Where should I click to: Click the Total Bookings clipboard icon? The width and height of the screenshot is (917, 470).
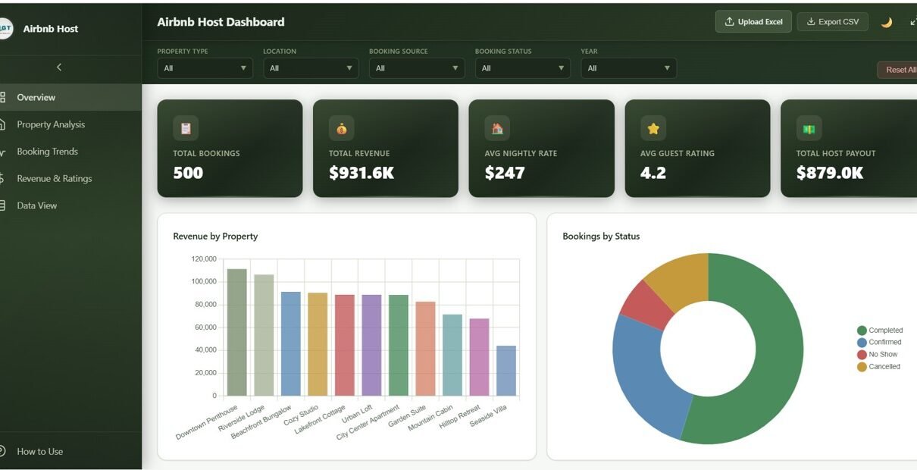pyautogui.click(x=186, y=128)
